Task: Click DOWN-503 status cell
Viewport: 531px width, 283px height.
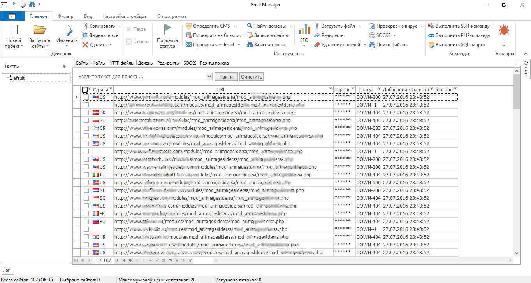Action: tap(368, 128)
